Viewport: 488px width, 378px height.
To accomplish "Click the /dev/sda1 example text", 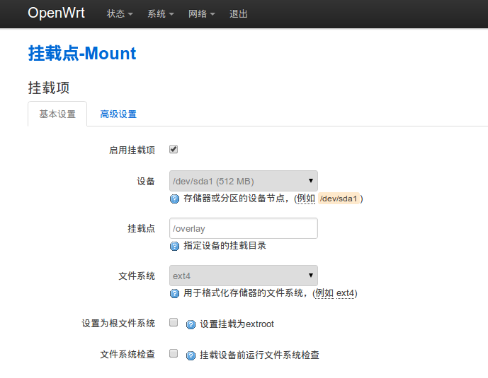I will 339,199.
